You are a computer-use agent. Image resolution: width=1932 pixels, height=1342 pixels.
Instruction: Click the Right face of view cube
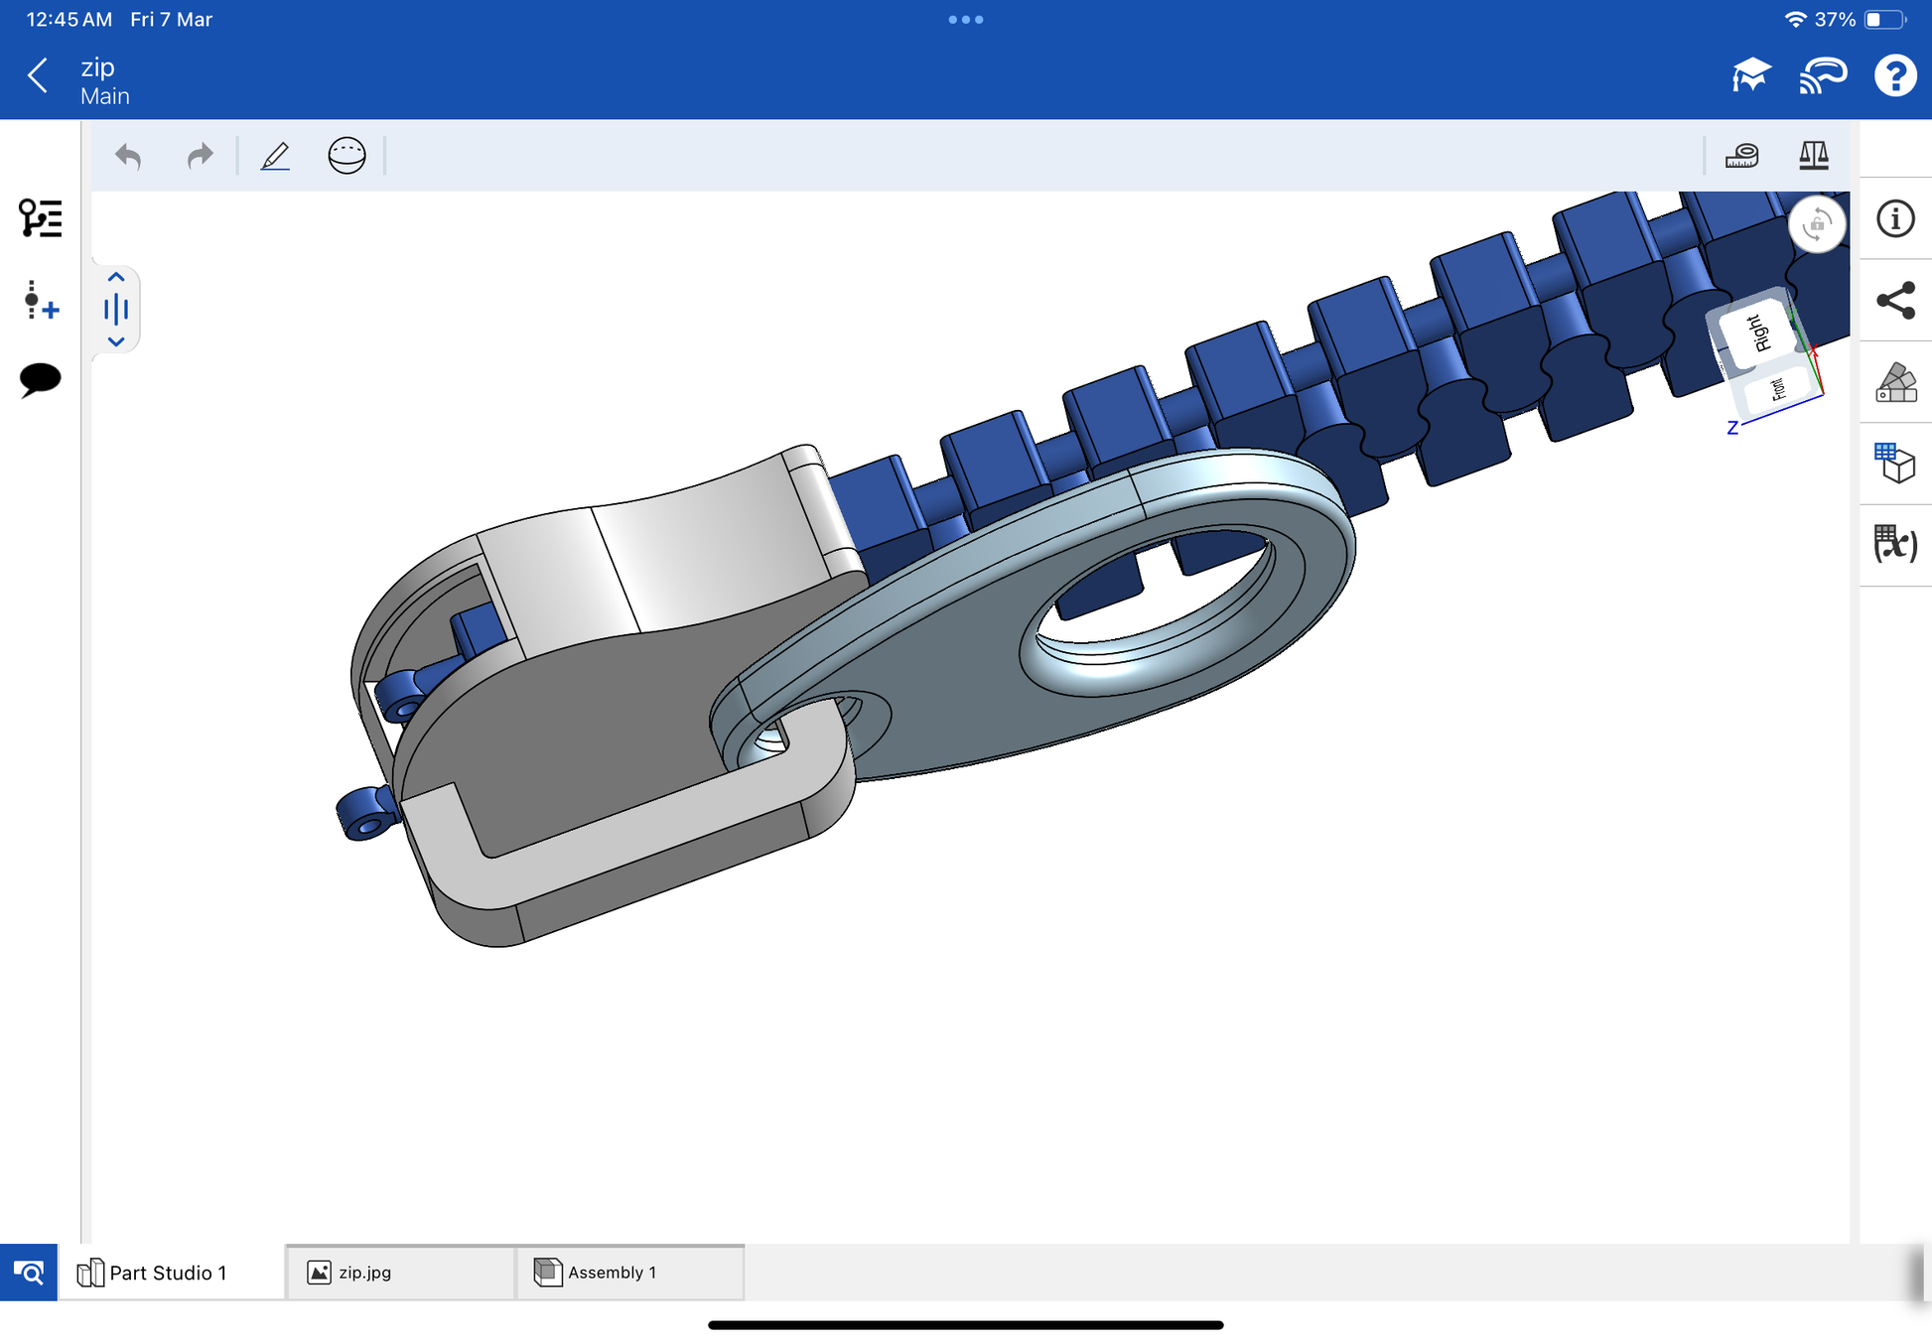(1757, 332)
